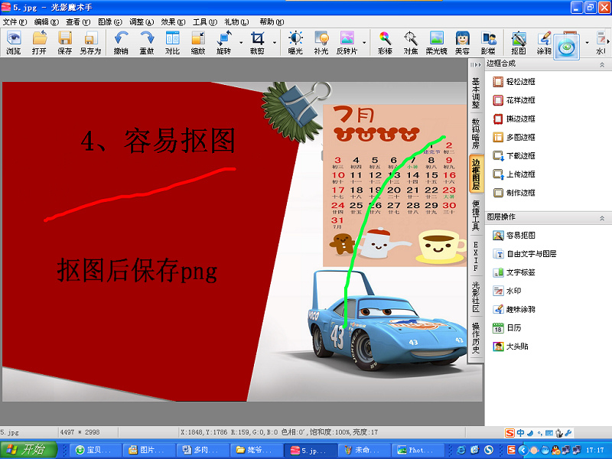The height and width of the screenshot is (459, 612).
Task: Open 自由文字与图层 option
Action: click(525, 254)
